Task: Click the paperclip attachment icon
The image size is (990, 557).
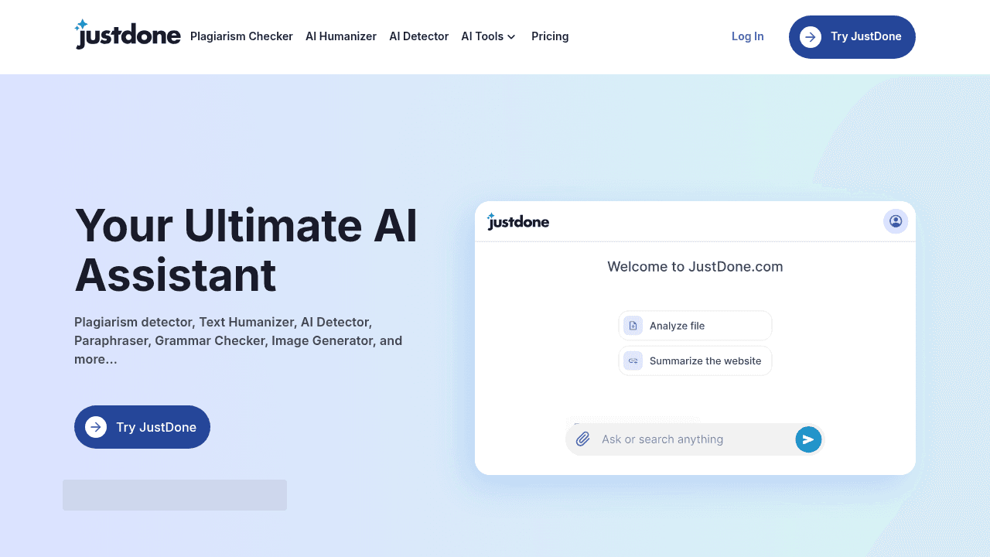Action: [x=582, y=439]
